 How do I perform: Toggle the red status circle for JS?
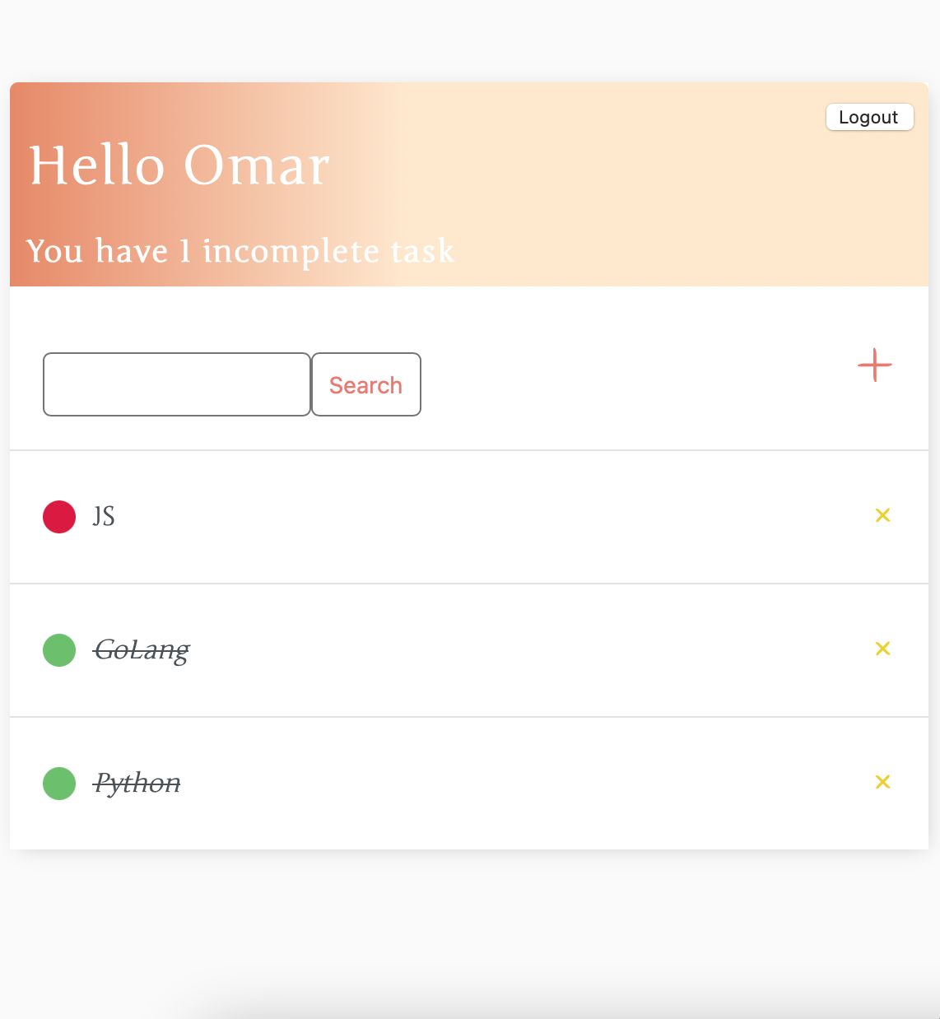[x=59, y=517]
